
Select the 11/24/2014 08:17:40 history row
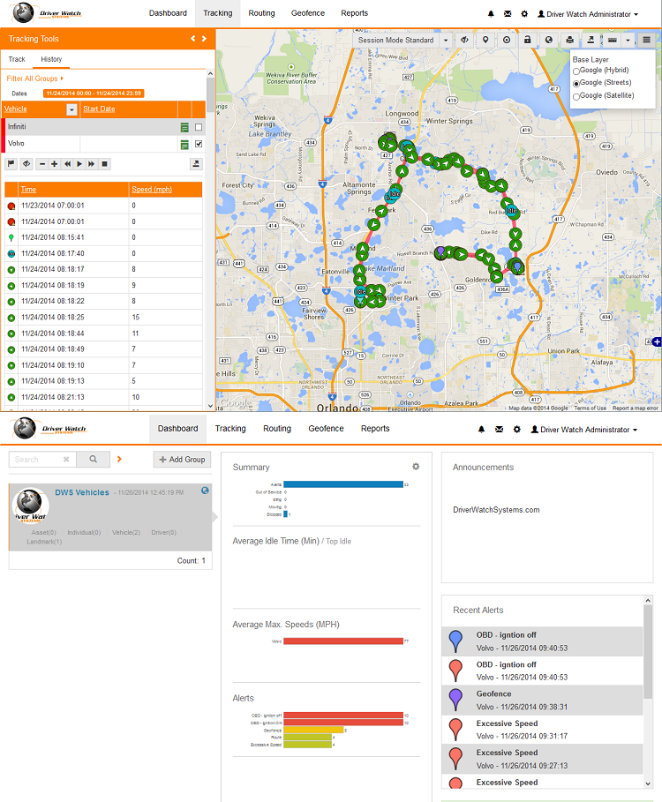point(103,253)
